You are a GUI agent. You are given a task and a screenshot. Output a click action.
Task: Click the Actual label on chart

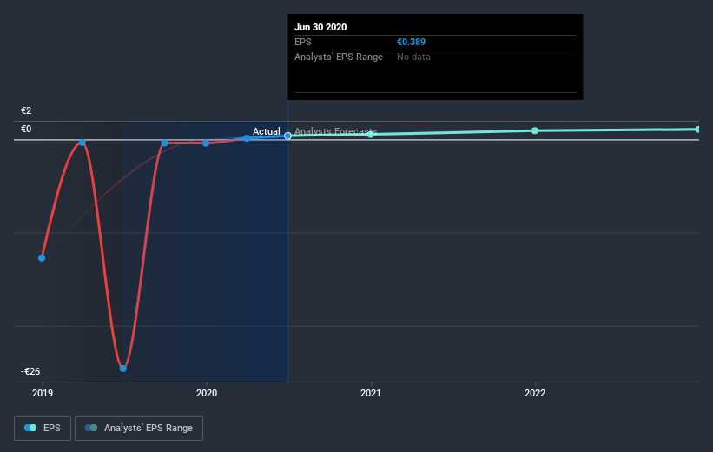(267, 131)
